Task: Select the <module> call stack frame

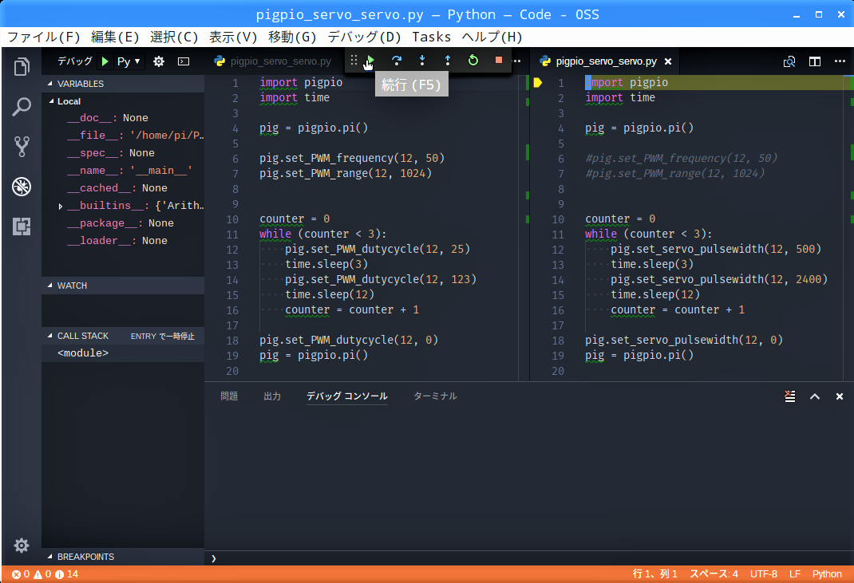Action: 123,353
